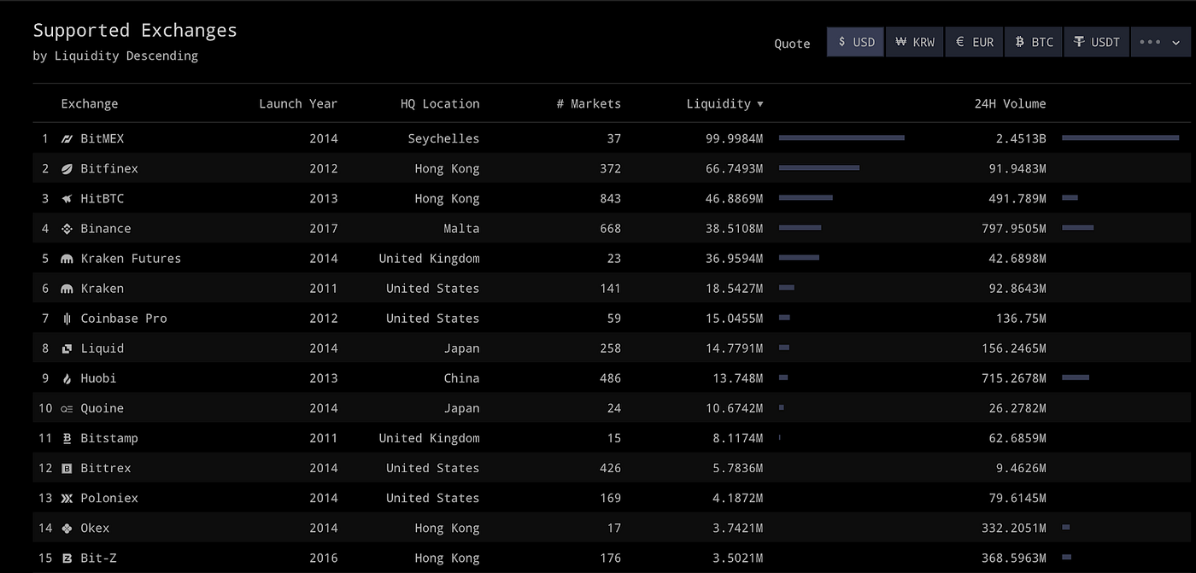Click BitMEX liquidity bar
This screenshot has height=573, width=1196.
pos(841,137)
